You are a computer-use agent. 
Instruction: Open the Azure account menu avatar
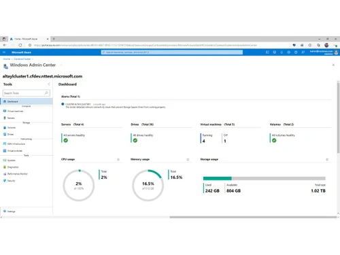point(337,52)
